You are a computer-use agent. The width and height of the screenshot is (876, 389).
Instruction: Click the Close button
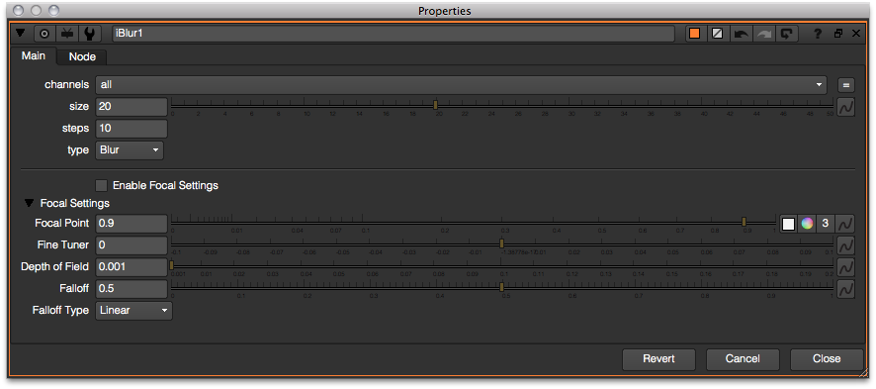[x=827, y=359]
